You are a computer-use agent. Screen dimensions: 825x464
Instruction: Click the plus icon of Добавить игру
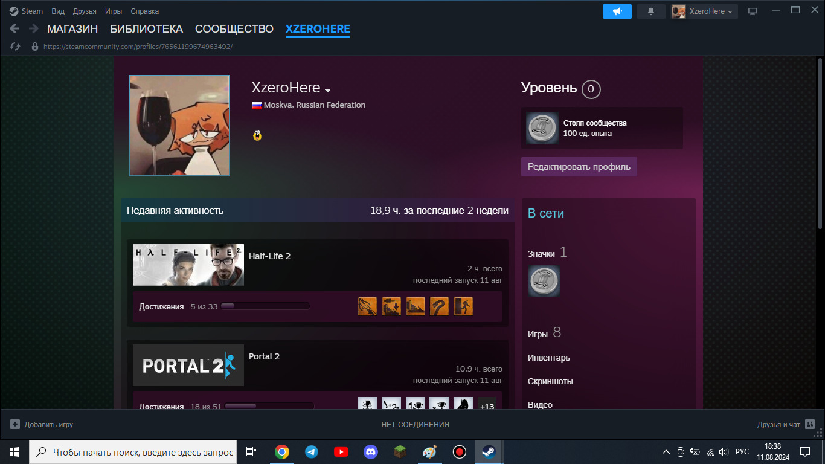click(15, 425)
